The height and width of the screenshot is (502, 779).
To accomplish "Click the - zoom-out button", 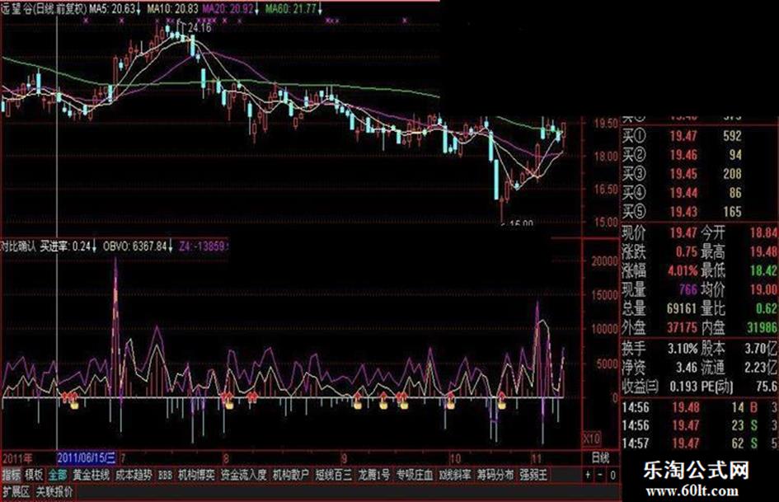I will (x=600, y=475).
